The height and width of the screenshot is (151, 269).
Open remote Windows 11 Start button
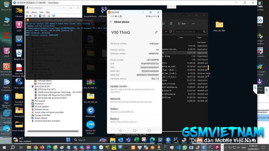[x=68, y=140]
